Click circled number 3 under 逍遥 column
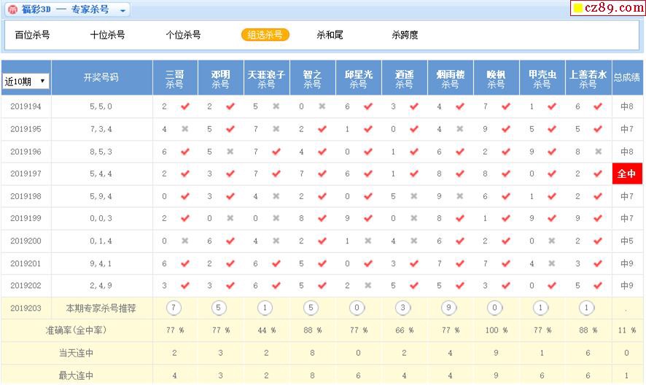This screenshot has width=646, height=385. [403, 308]
